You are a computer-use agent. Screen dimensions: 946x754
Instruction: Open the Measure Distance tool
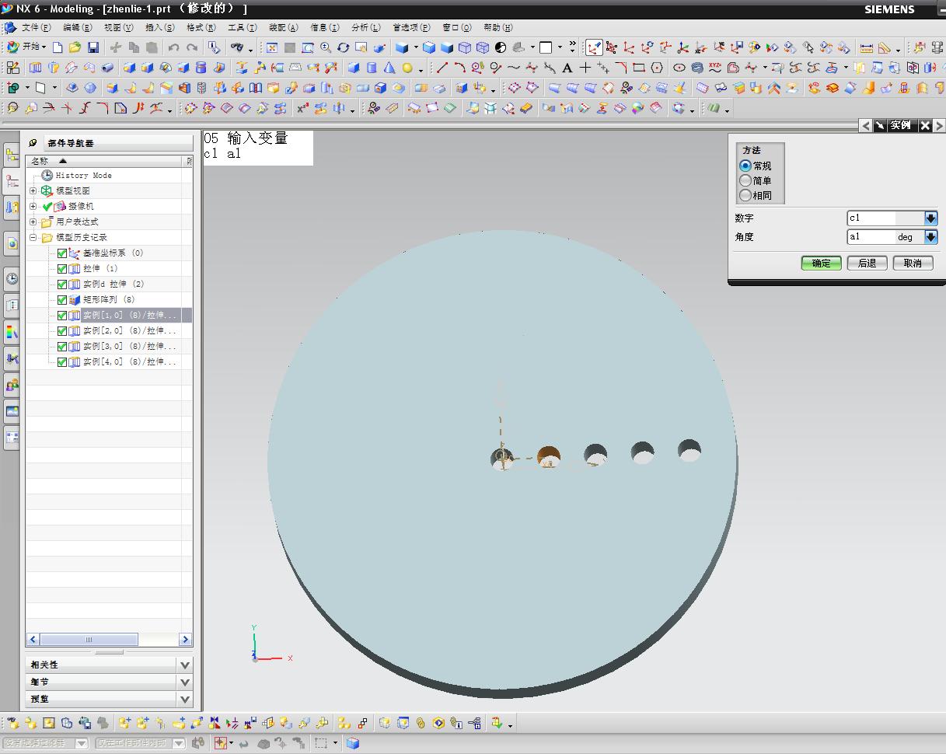[x=867, y=47]
